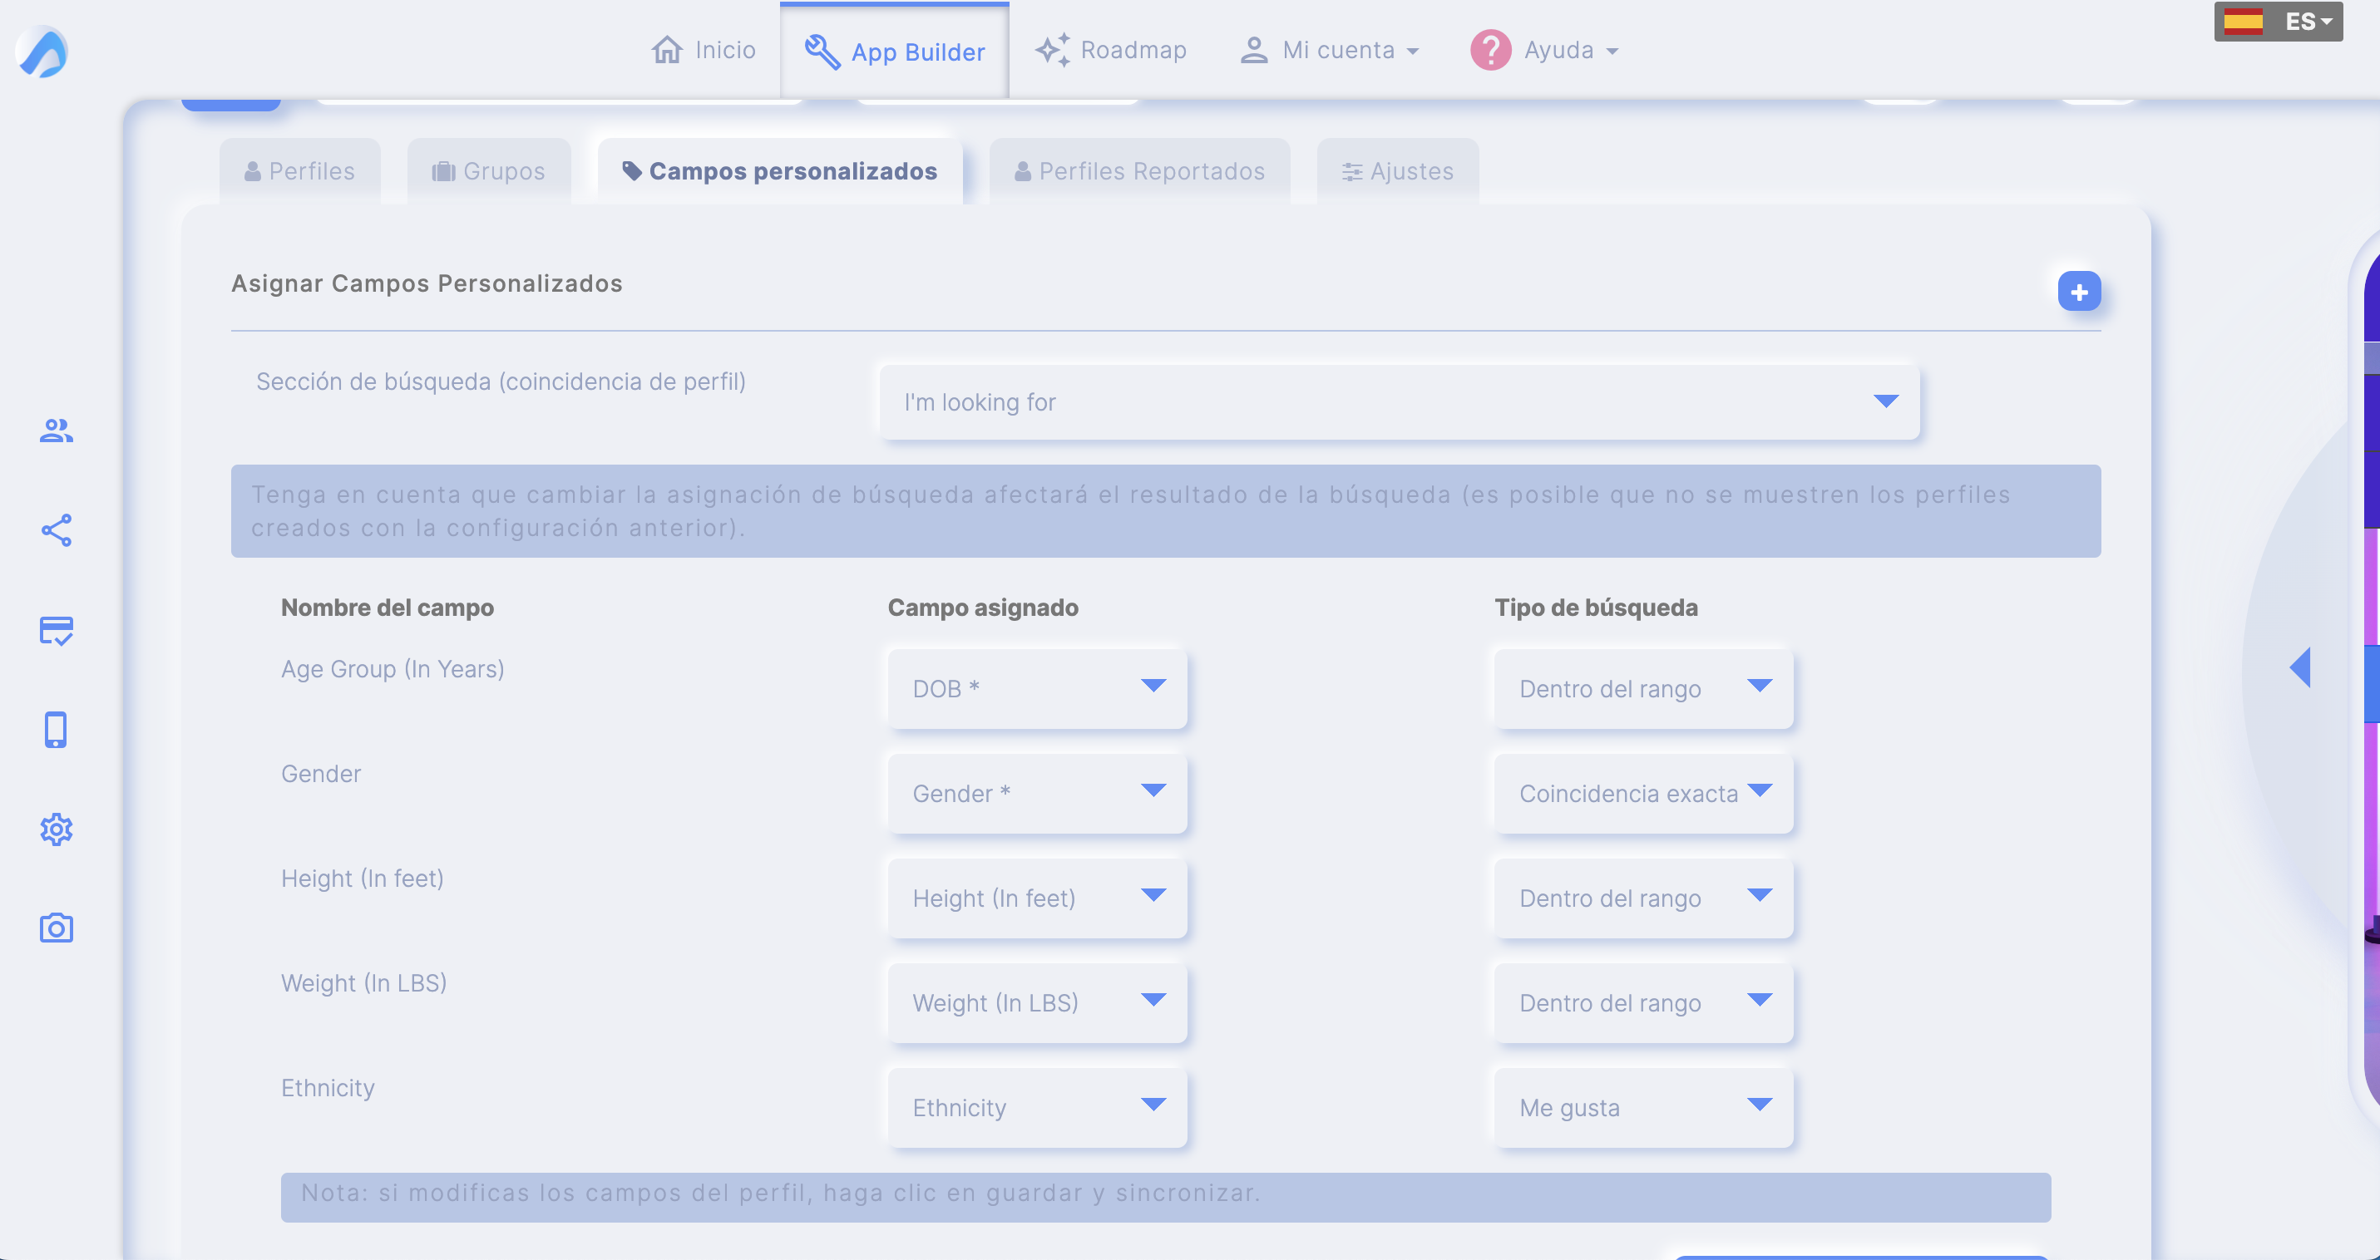Click the Nota guardar y sincronizar notice
This screenshot has height=1260, width=2380.
pyautogui.click(x=1166, y=1197)
